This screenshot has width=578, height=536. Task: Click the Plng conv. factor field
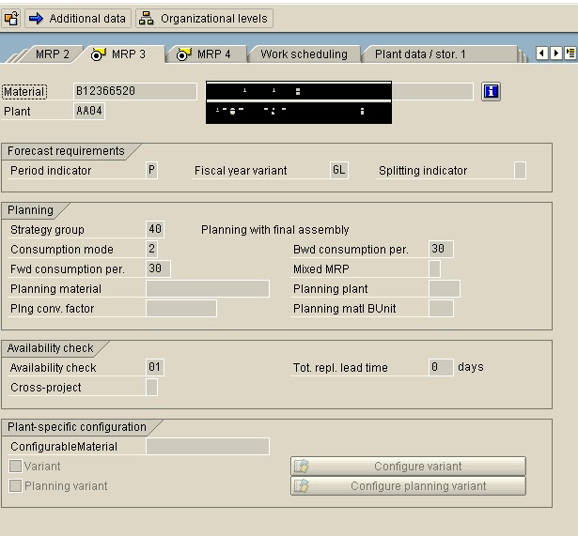[181, 308]
